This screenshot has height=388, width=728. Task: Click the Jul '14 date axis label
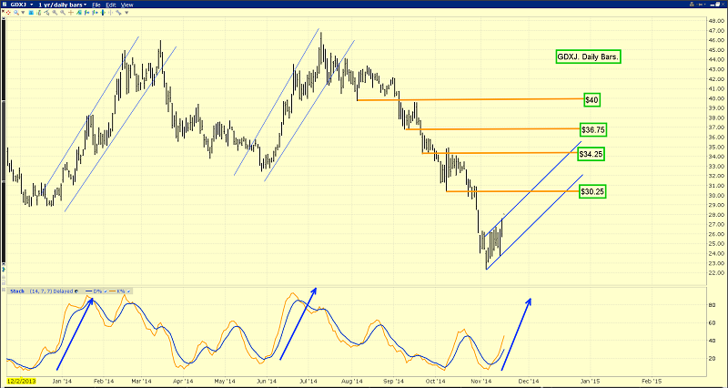point(308,381)
